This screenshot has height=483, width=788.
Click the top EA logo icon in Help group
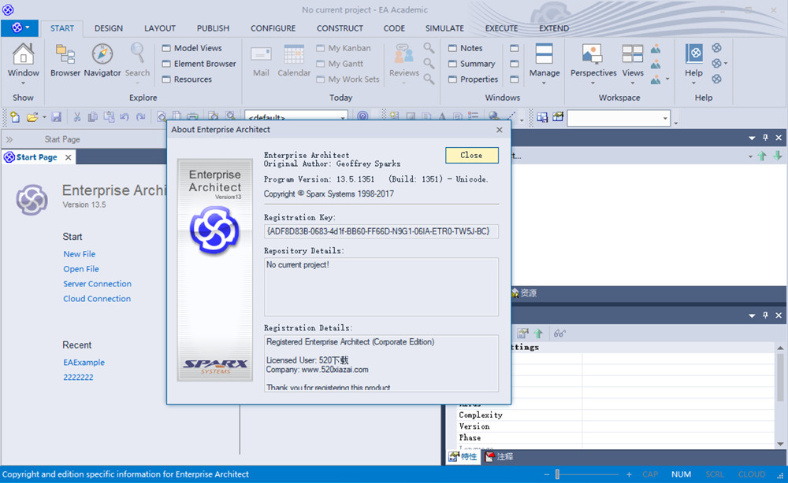tap(716, 48)
